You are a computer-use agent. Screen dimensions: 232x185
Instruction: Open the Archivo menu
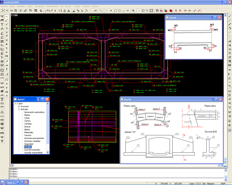tap(5, 6)
